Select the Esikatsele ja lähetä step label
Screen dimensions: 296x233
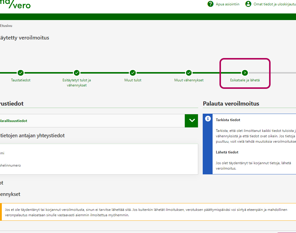(x=245, y=80)
